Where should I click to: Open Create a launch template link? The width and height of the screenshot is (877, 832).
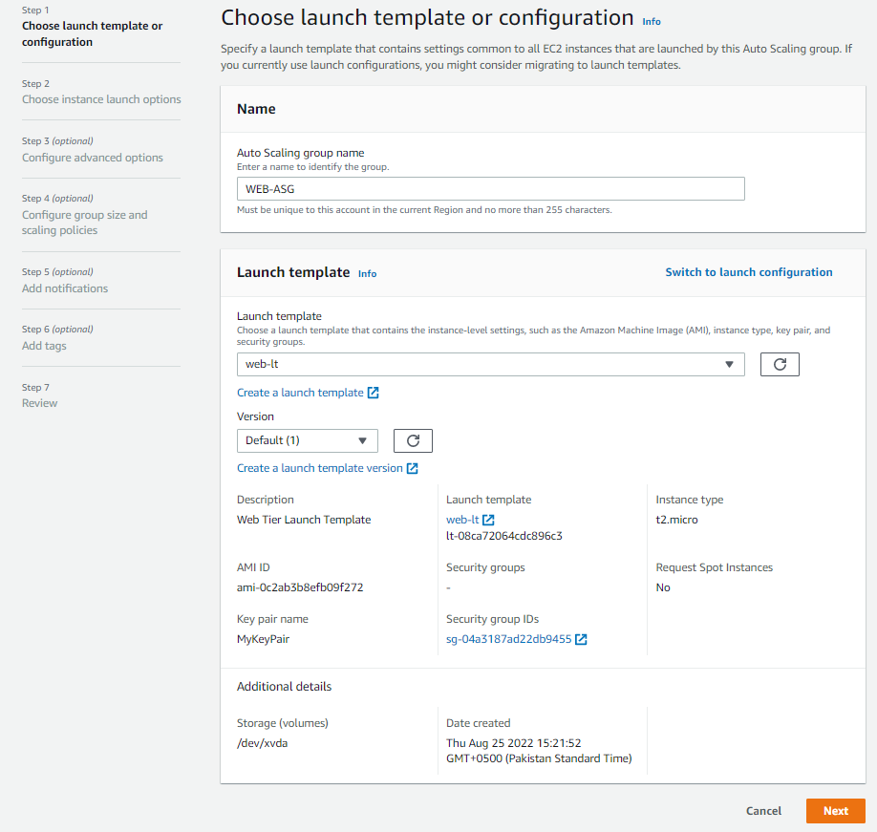point(300,394)
